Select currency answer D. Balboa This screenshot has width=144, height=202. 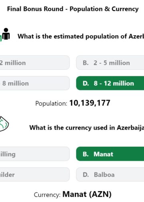tap(110, 174)
